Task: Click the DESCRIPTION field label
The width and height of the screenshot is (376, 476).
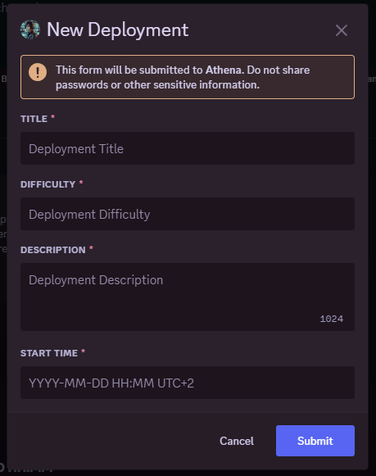Action: pyautogui.click(x=53, y=250)
